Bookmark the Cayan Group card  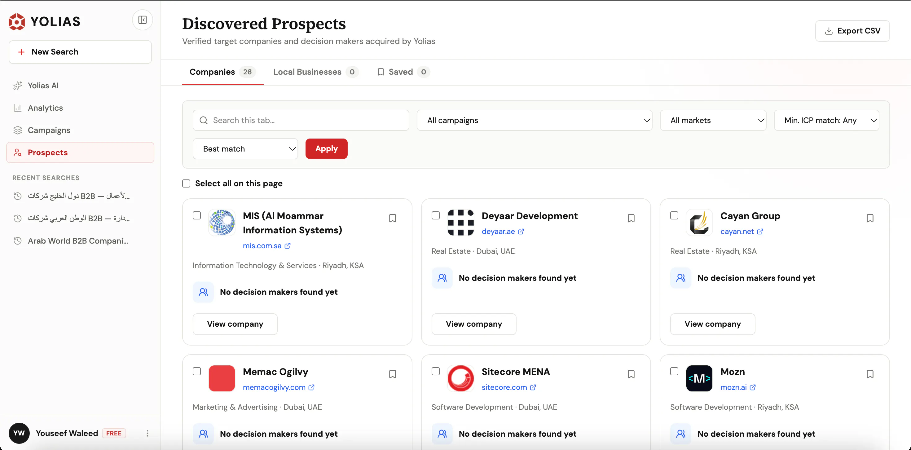point(870,218)
